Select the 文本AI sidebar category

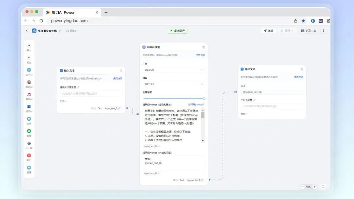tap(29, 72)
